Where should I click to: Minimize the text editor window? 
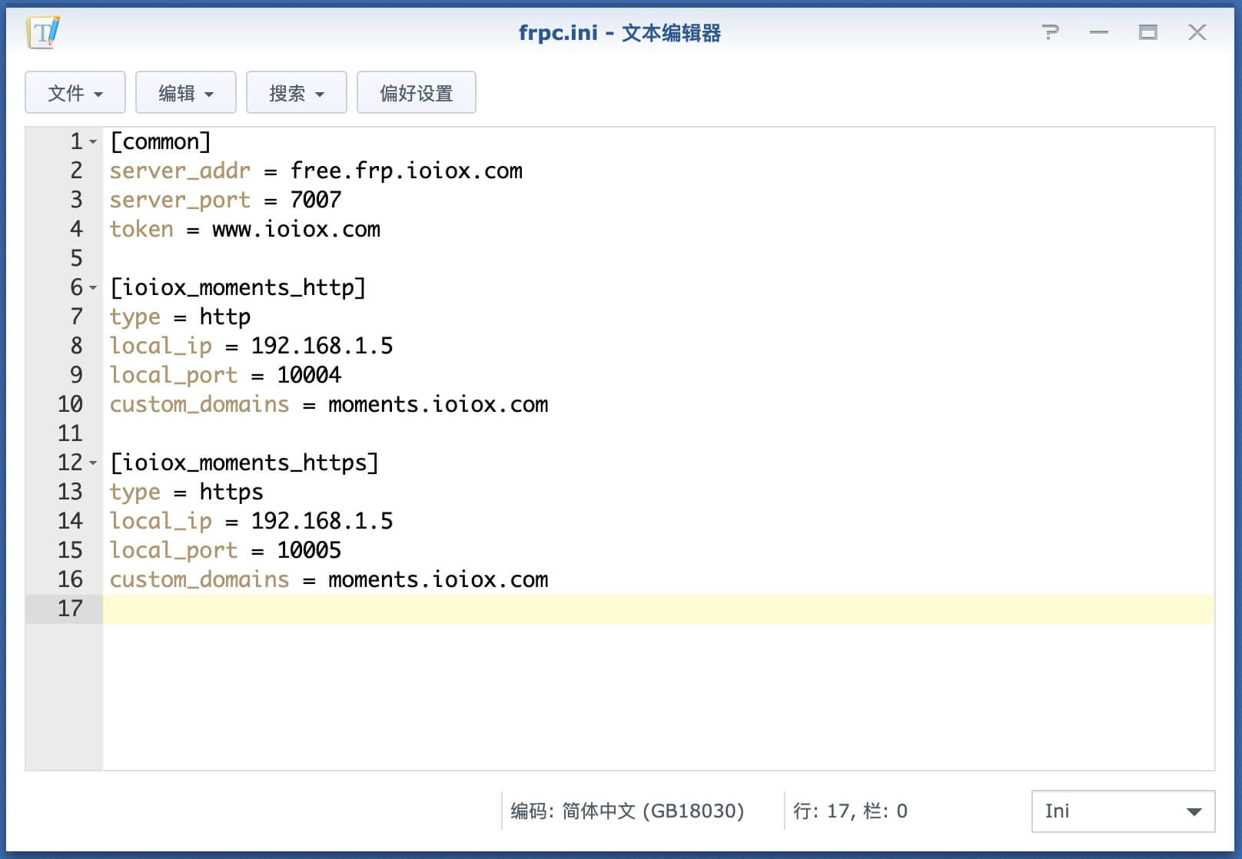pyautogui.click(x=1099, y=32)
